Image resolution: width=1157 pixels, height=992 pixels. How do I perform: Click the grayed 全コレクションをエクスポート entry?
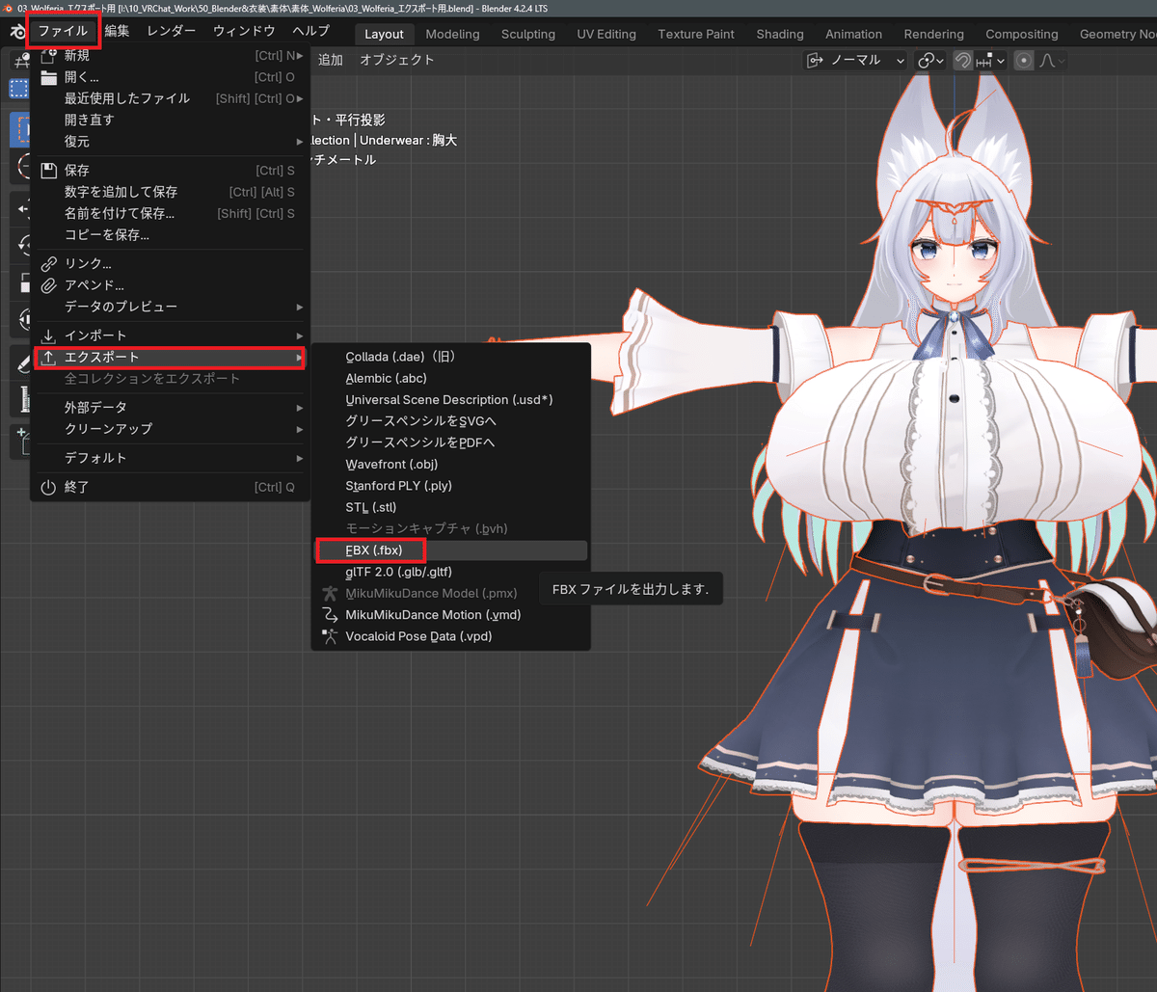(171, 378)
